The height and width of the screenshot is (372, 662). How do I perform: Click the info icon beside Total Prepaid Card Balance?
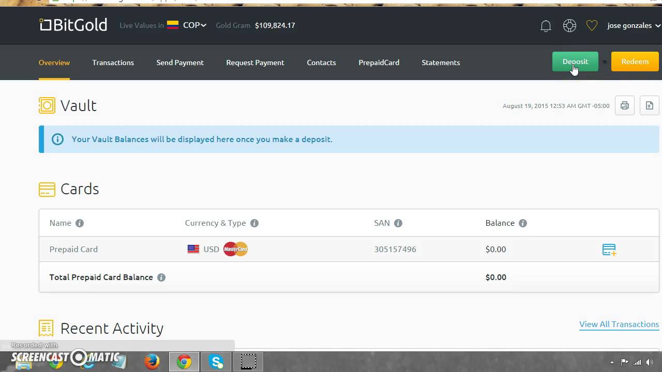tap(161, 277)
